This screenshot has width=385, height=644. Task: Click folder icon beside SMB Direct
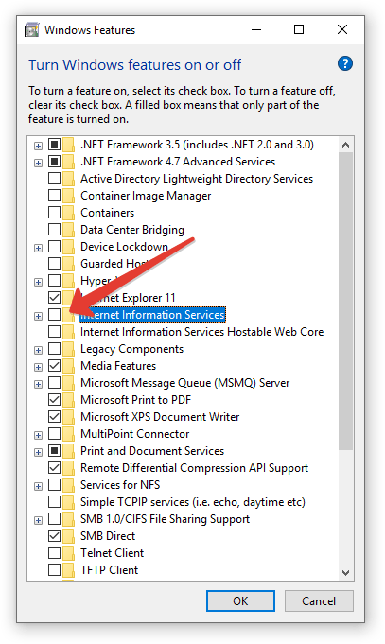click(69, 536)
